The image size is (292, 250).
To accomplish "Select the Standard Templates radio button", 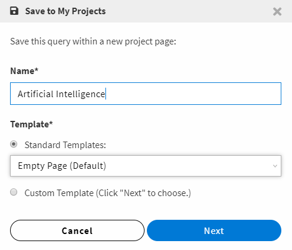I will [x=14, y=144].
